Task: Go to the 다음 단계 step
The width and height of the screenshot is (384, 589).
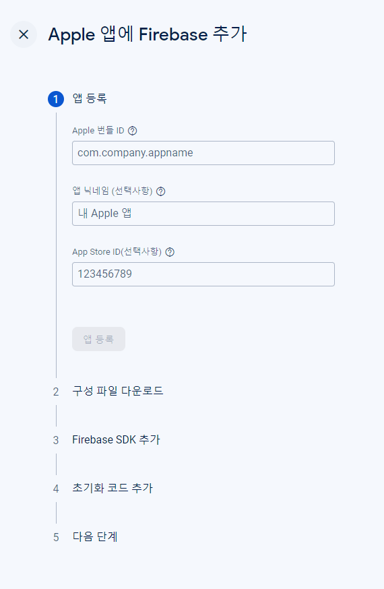Action: click(x=95, y=536)
